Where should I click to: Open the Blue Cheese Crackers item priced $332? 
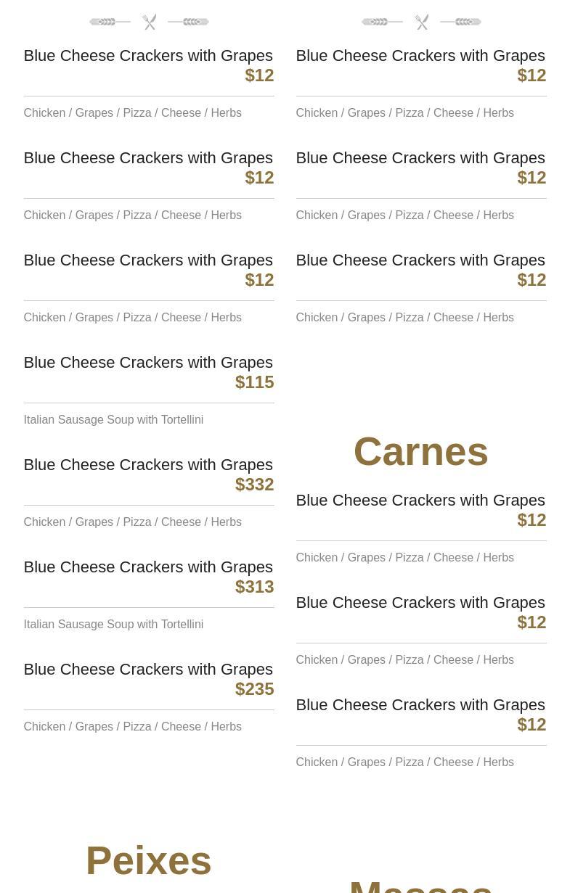[x=148, y=465]
